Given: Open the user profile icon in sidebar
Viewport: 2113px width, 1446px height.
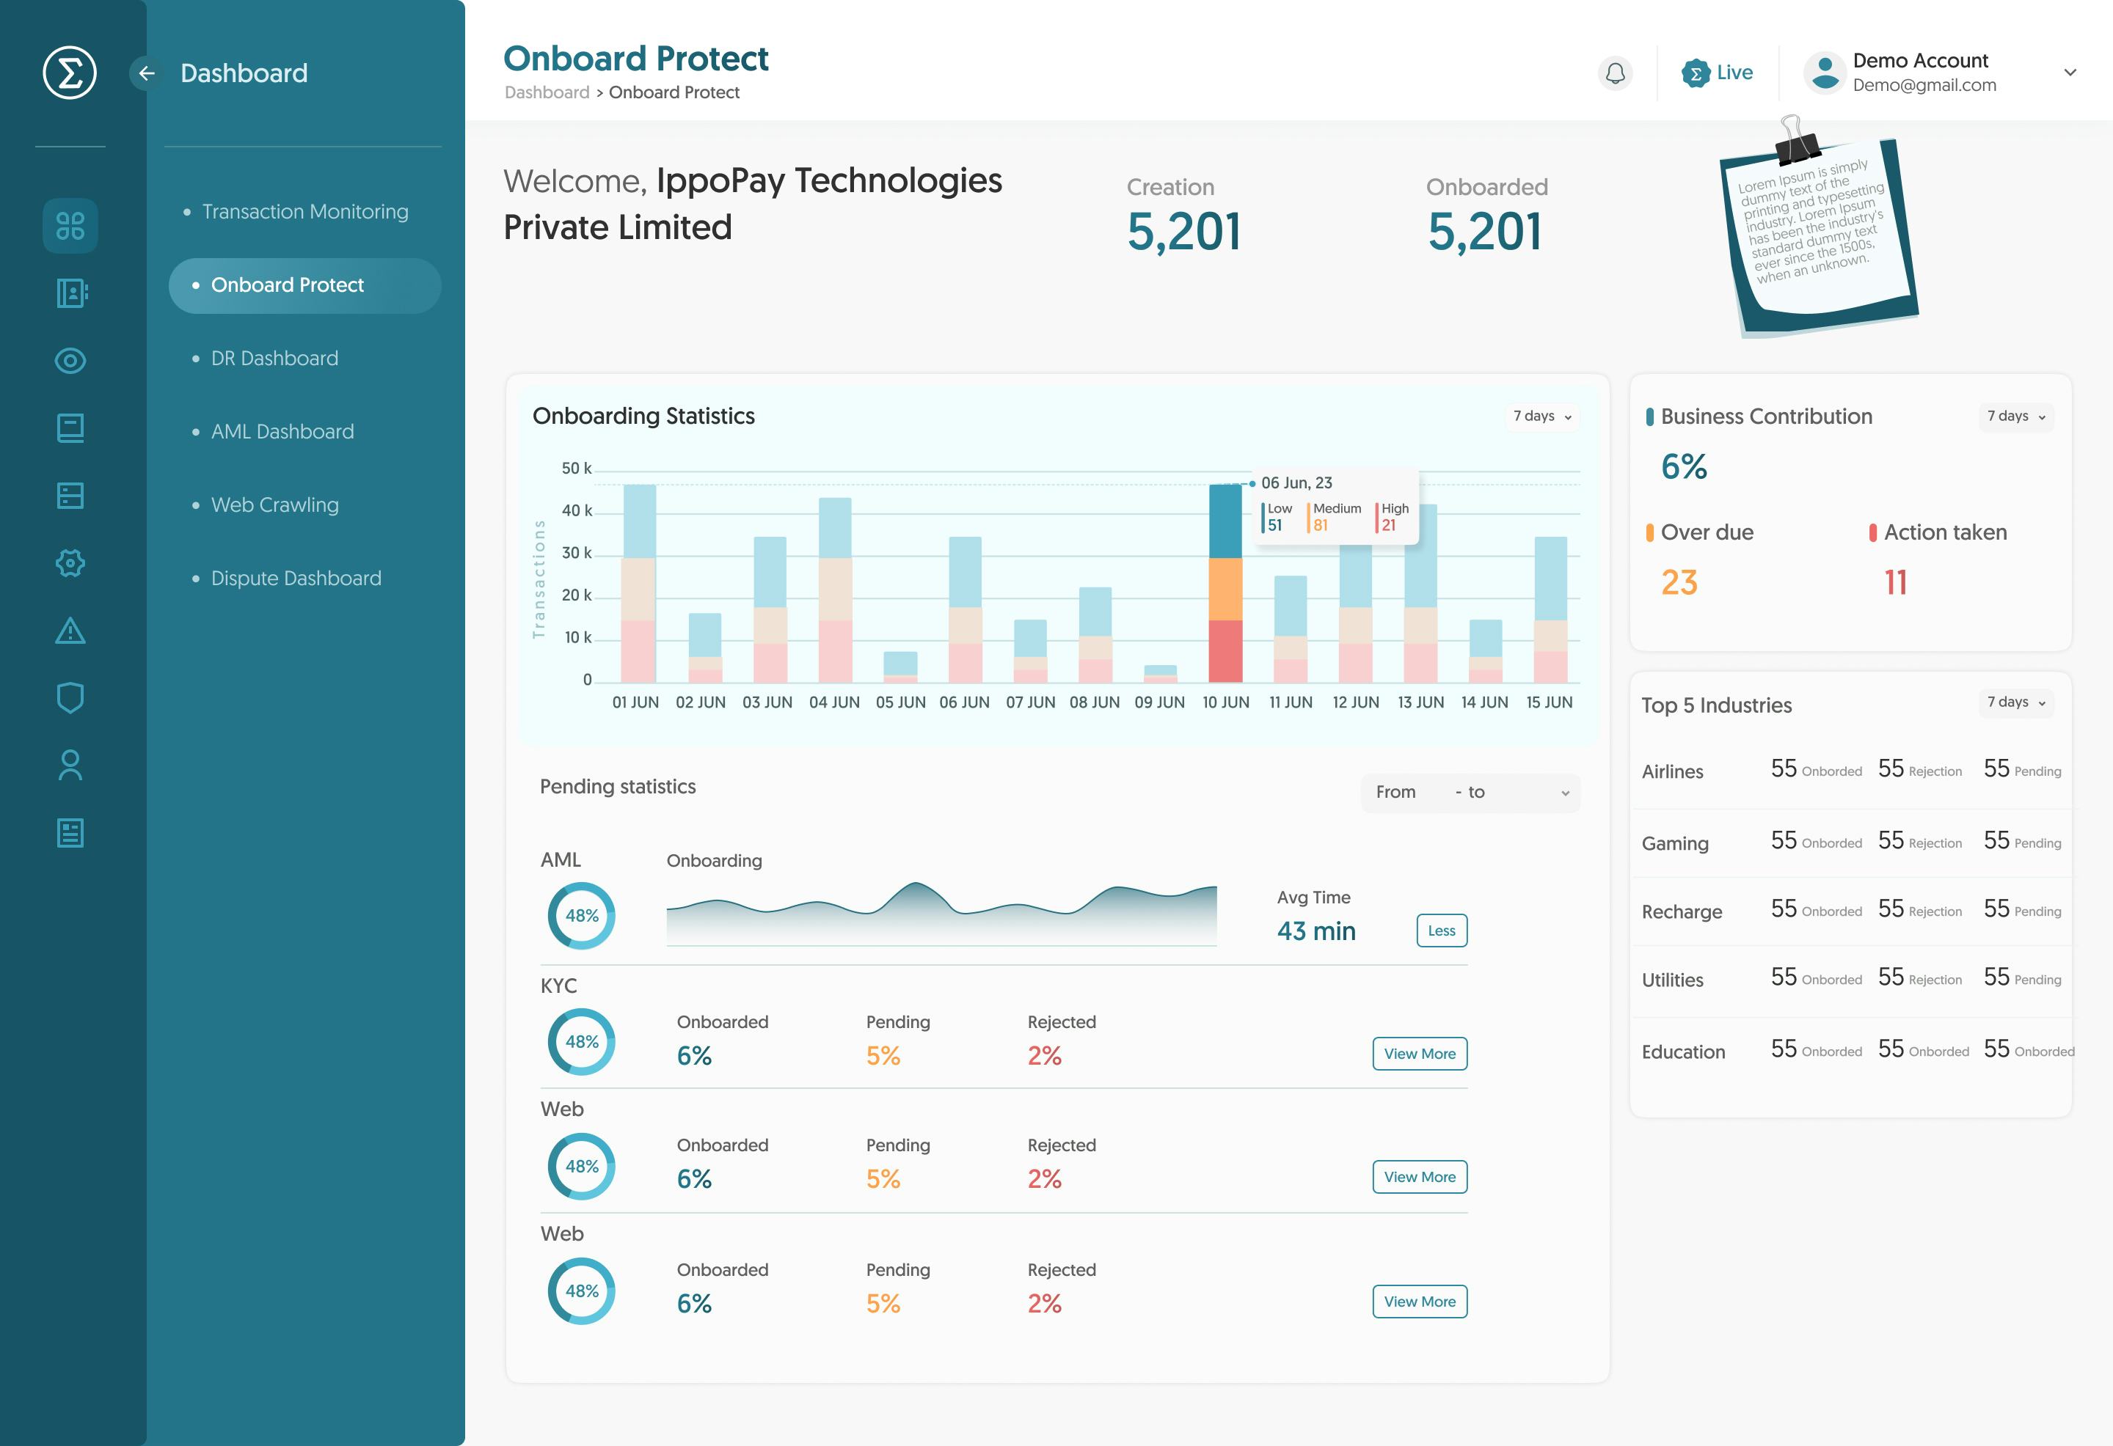Looking at the screenshot, I should tap(70, 764).
